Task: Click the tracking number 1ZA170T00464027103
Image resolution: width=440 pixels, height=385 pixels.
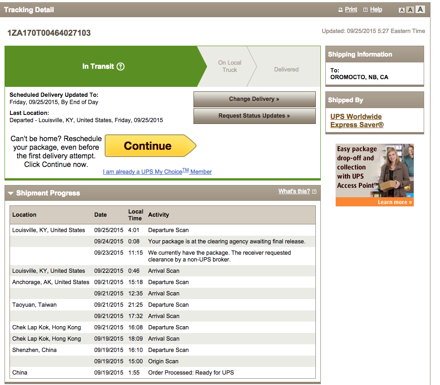Action: pyautogui.click(x=49, y=33)
